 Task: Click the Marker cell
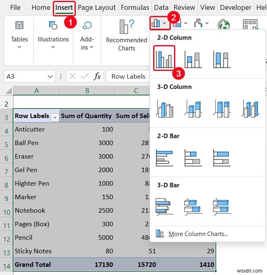pos(36,197)
